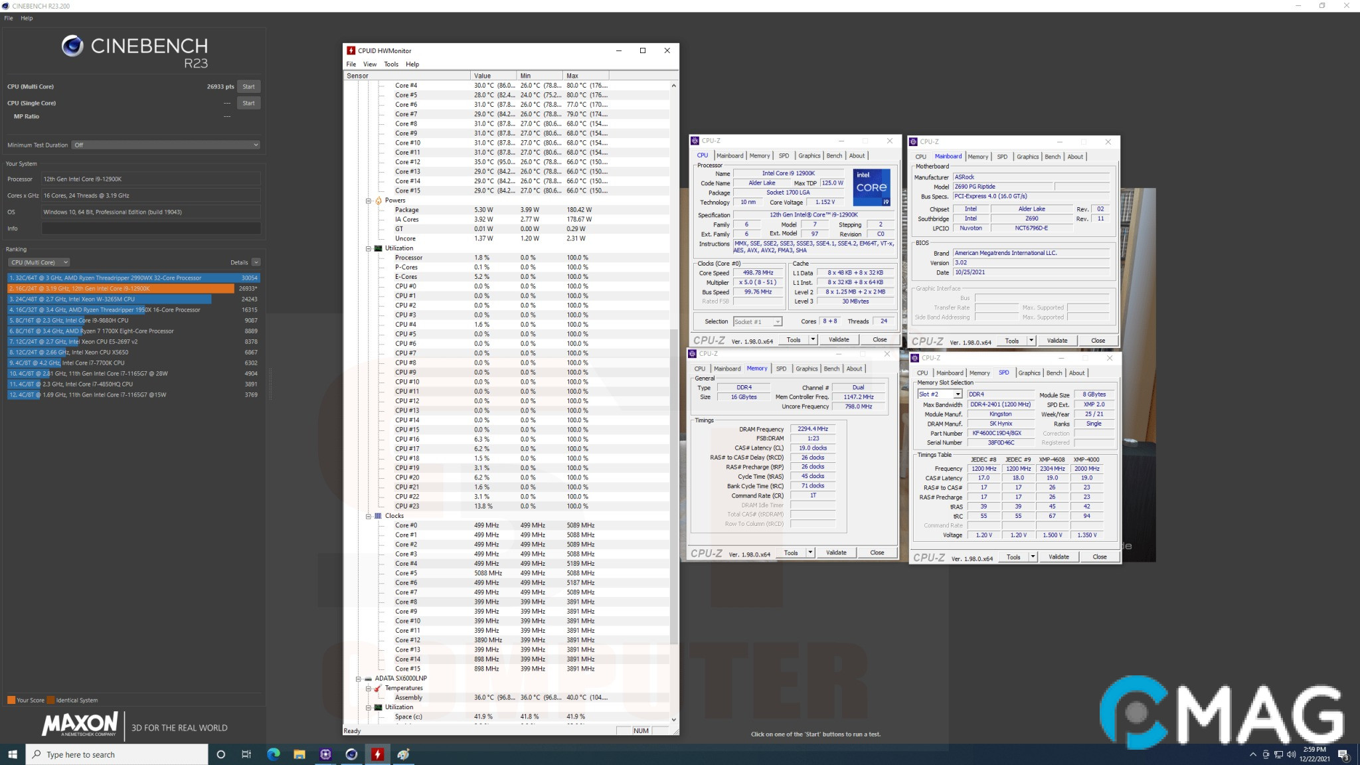Switch to the Bench tab in the CPU-Z CPU window
This screenshot has width=1360, height=765.
click(x=834, y=156)
